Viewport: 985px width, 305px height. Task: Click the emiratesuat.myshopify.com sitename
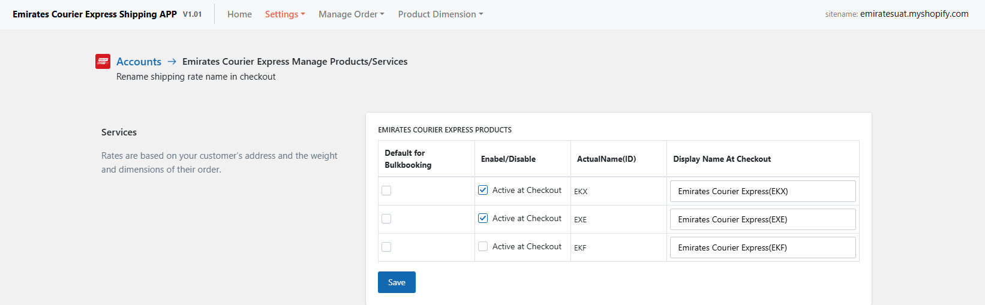(914, 14)
